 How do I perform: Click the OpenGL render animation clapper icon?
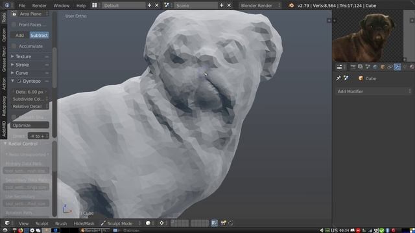click(231, 223)
